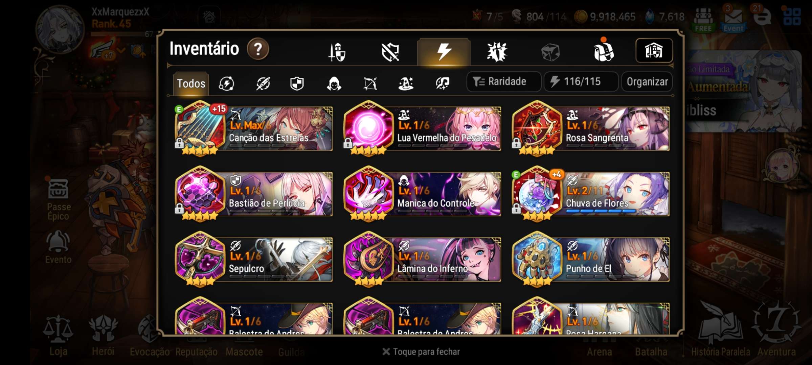
Task: Select the crossed-out shield tab icon
Action: (390, 52)
